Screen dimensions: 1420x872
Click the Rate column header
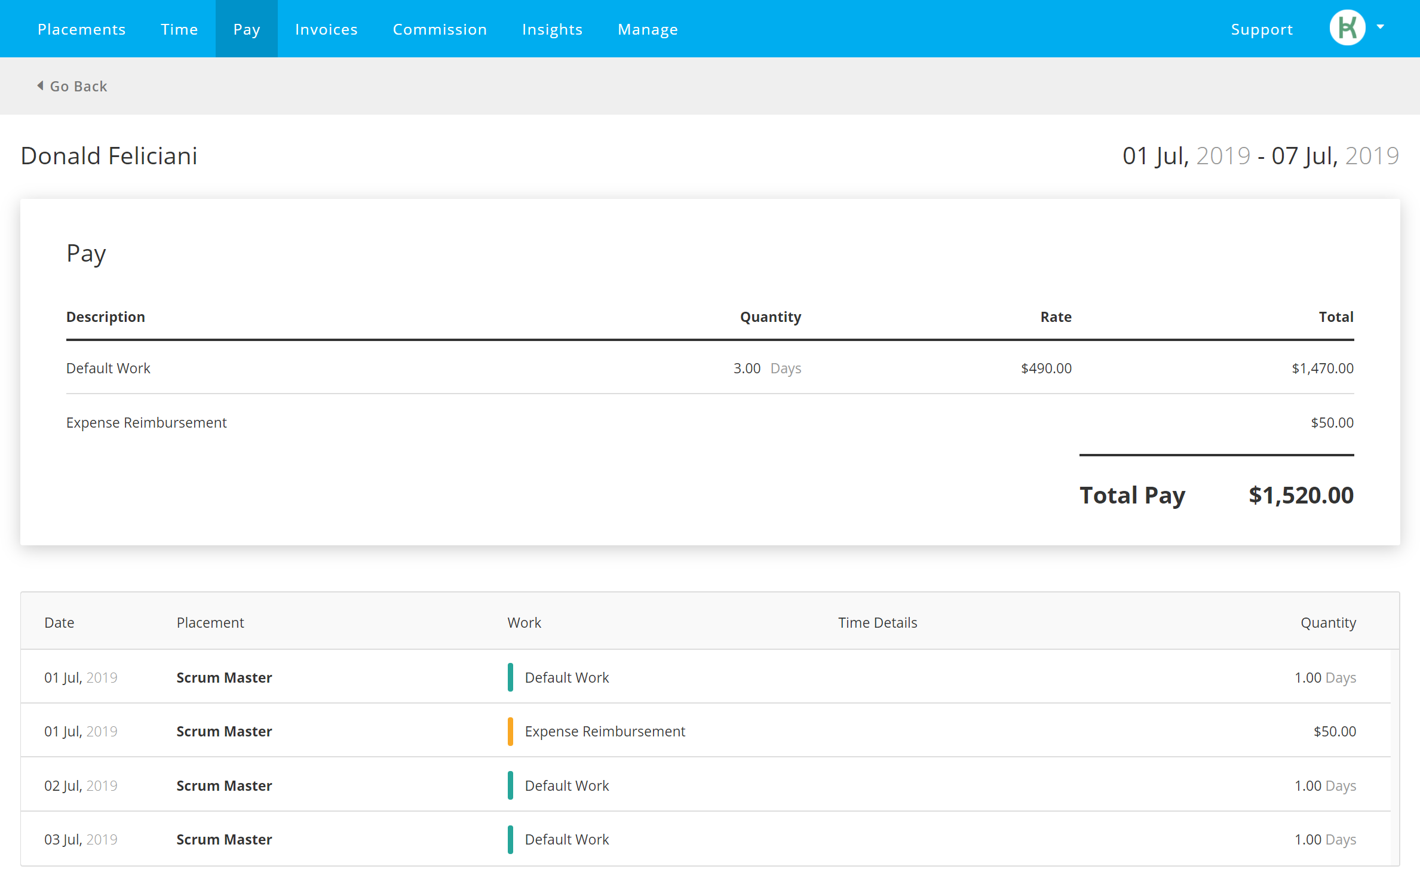tap(1056, 317)
